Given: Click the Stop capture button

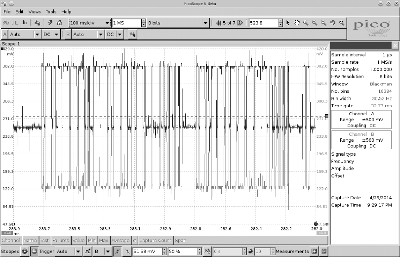Looking at the screenshot, I should pyautogui.click(x=34, y=252).
